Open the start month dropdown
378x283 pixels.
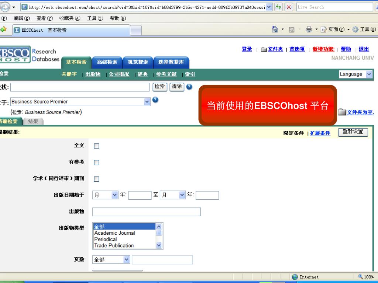point(114,195)
